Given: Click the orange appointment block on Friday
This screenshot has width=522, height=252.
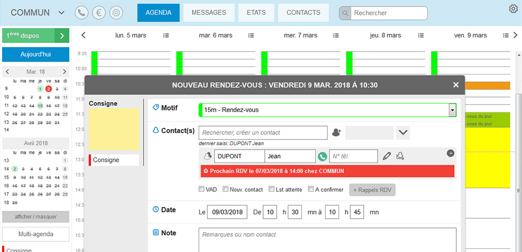Looking at the screenshot, I should pos(488,86).
